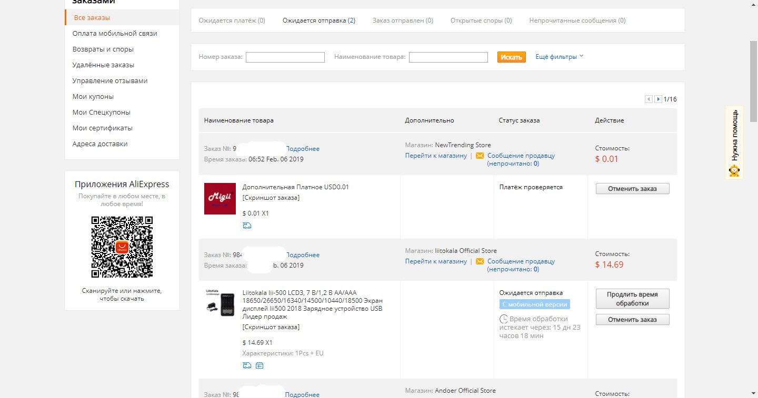
Task: Open the Liitokala lii-500 LCD3 product title
Action: point(312,304)
